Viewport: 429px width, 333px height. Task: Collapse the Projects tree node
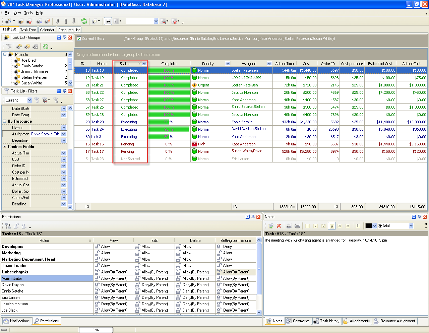(5, 54)
